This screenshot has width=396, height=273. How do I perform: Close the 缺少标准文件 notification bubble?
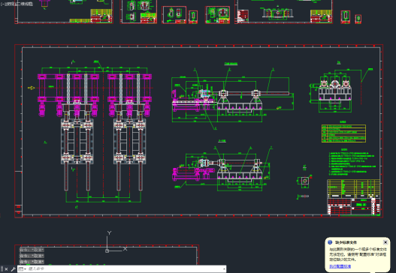(x=385, y=242)
